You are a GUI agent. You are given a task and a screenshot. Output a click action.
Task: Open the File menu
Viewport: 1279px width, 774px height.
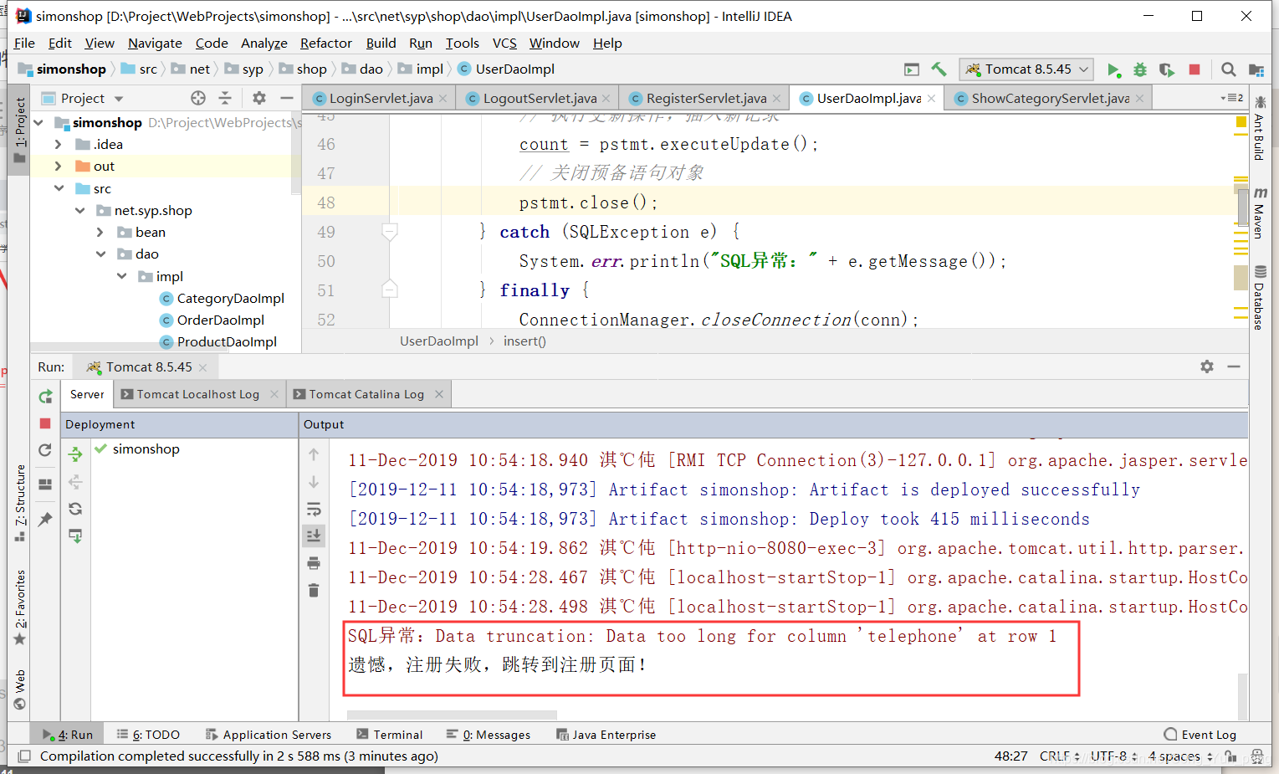coord(24,44)
